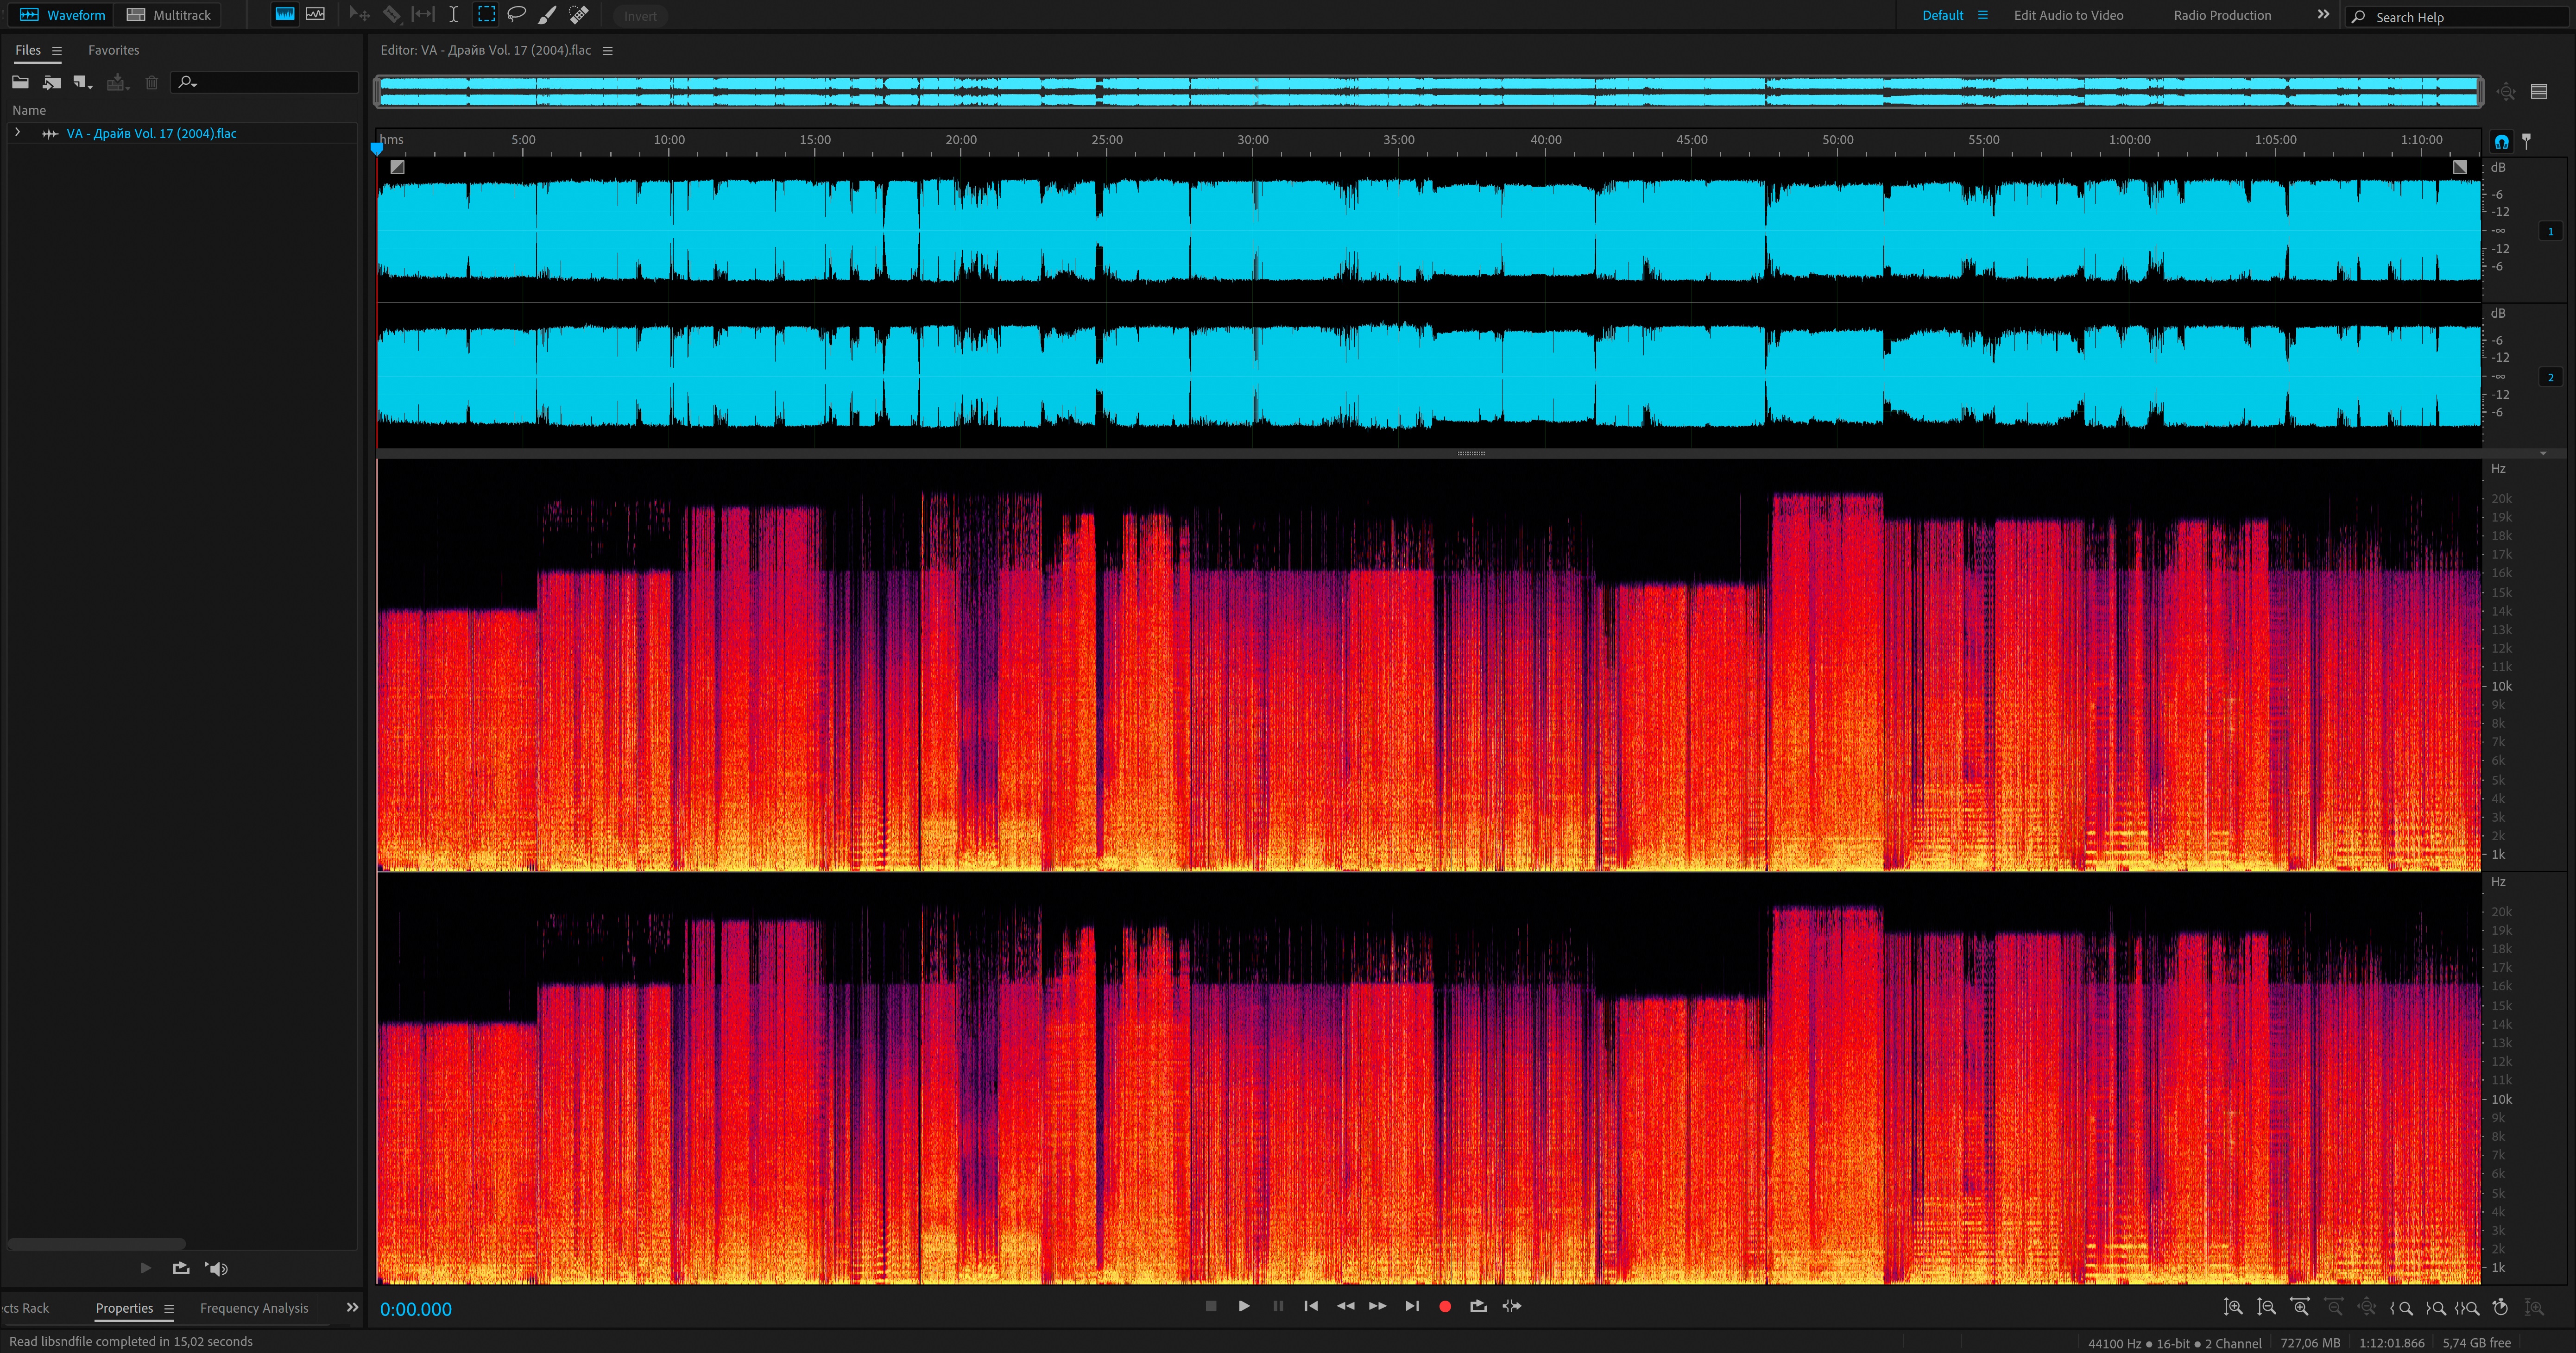
Task: Select the Lasso Selection tool
Action: [x=517, y=15]
